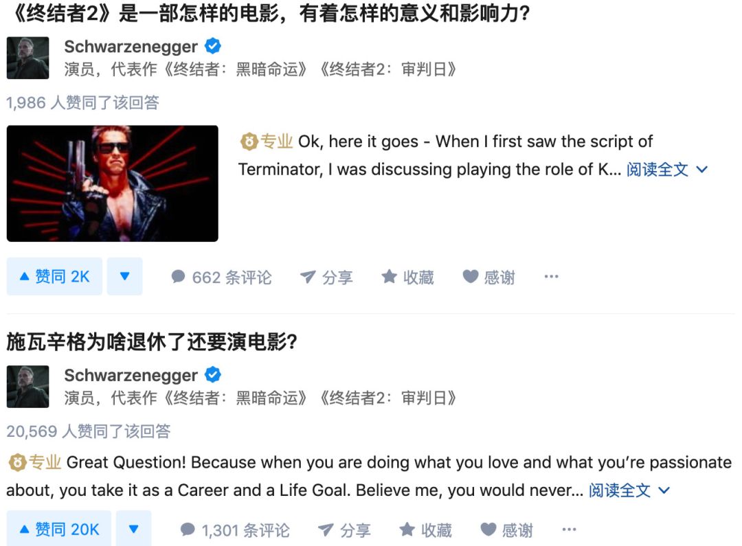Add second answer to 收藏 favorites

[426, 530]
